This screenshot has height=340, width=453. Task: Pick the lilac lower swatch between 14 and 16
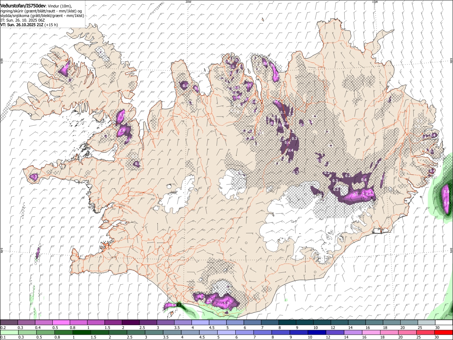tap(353, 332)
